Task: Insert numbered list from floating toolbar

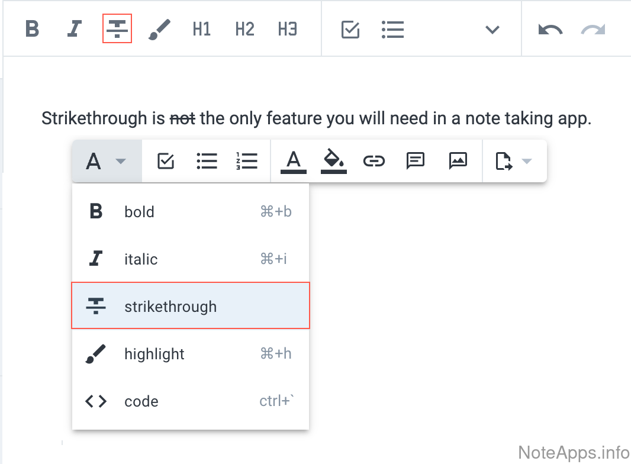Action: (246, 161)
